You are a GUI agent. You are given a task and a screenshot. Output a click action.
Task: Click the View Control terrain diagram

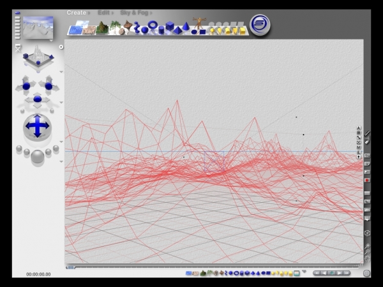[38, 57]
